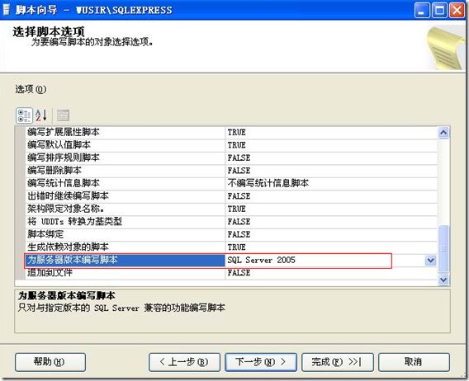Image resolution: width=469 pixels, height=381 pixels.
Task: Click TRUE value of 架构限定对象名称
Action: [x=331, y=209]
